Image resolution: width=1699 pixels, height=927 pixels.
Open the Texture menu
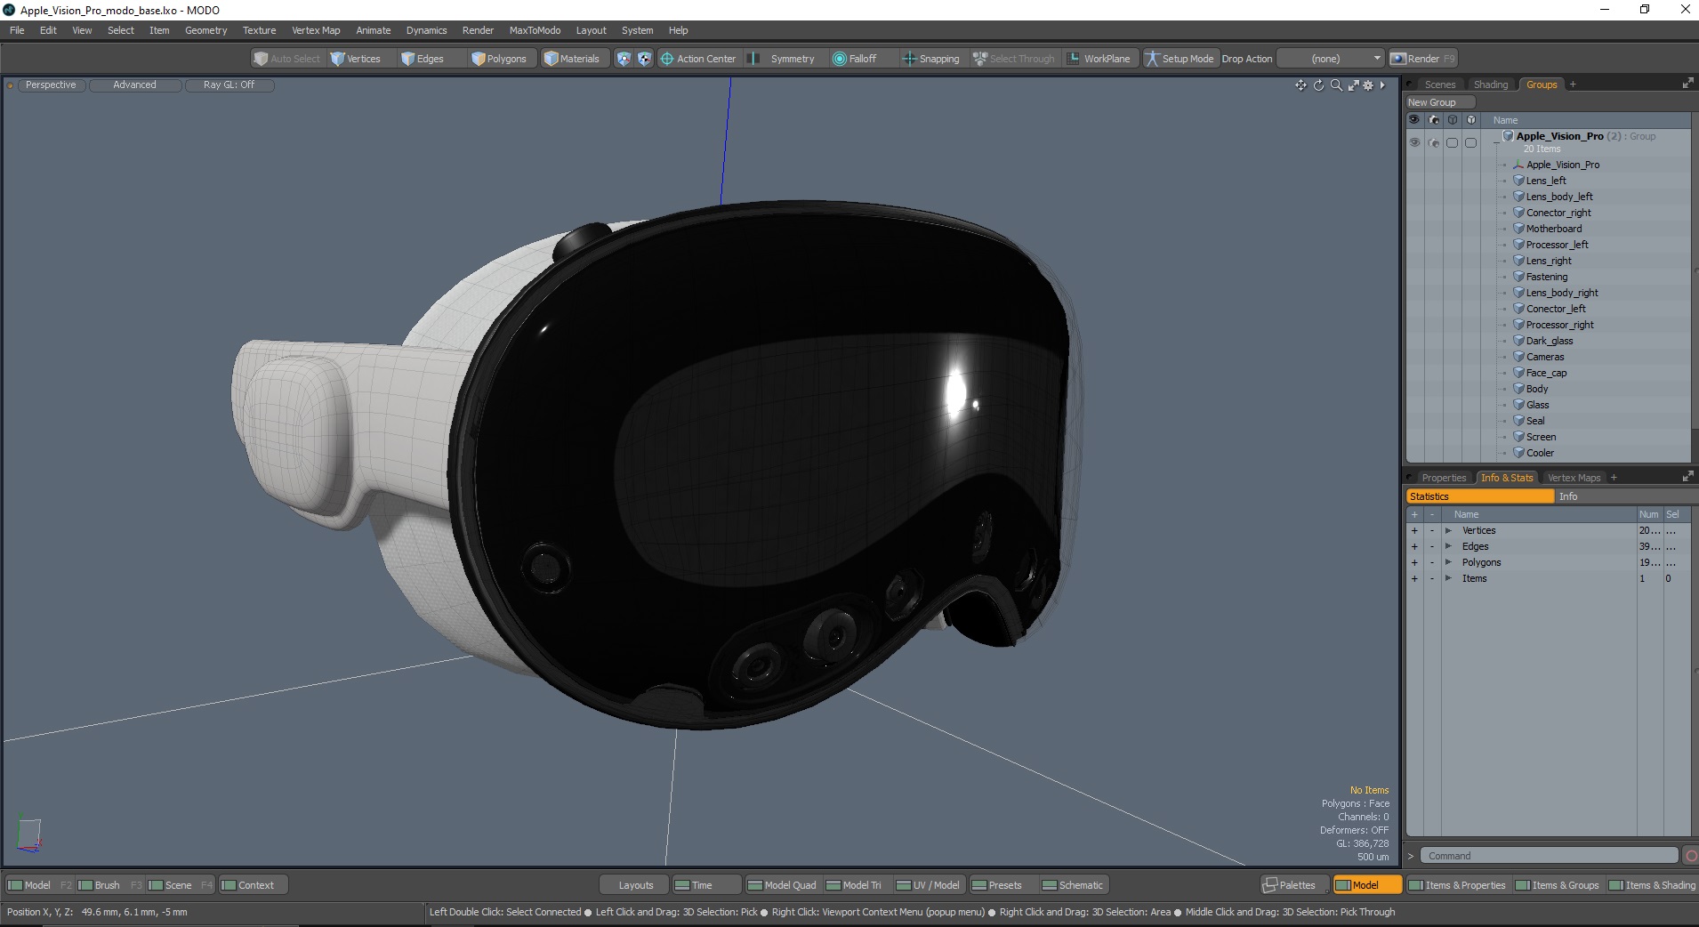click(259, 30)
